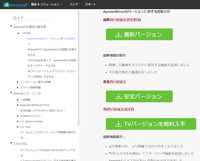This screenshot has height=161, width=200.
Task: Click highlighted 最新バージョン (1.7.21.4) text
Action: point(122,20)
